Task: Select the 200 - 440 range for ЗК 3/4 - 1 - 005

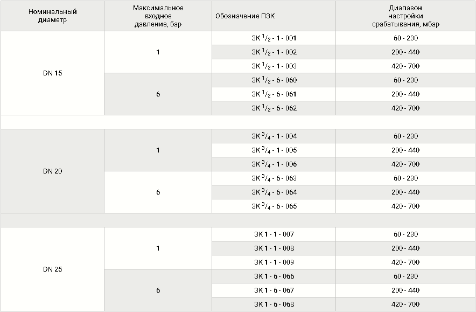Action: pyautogui.click(x=405, y=150)
